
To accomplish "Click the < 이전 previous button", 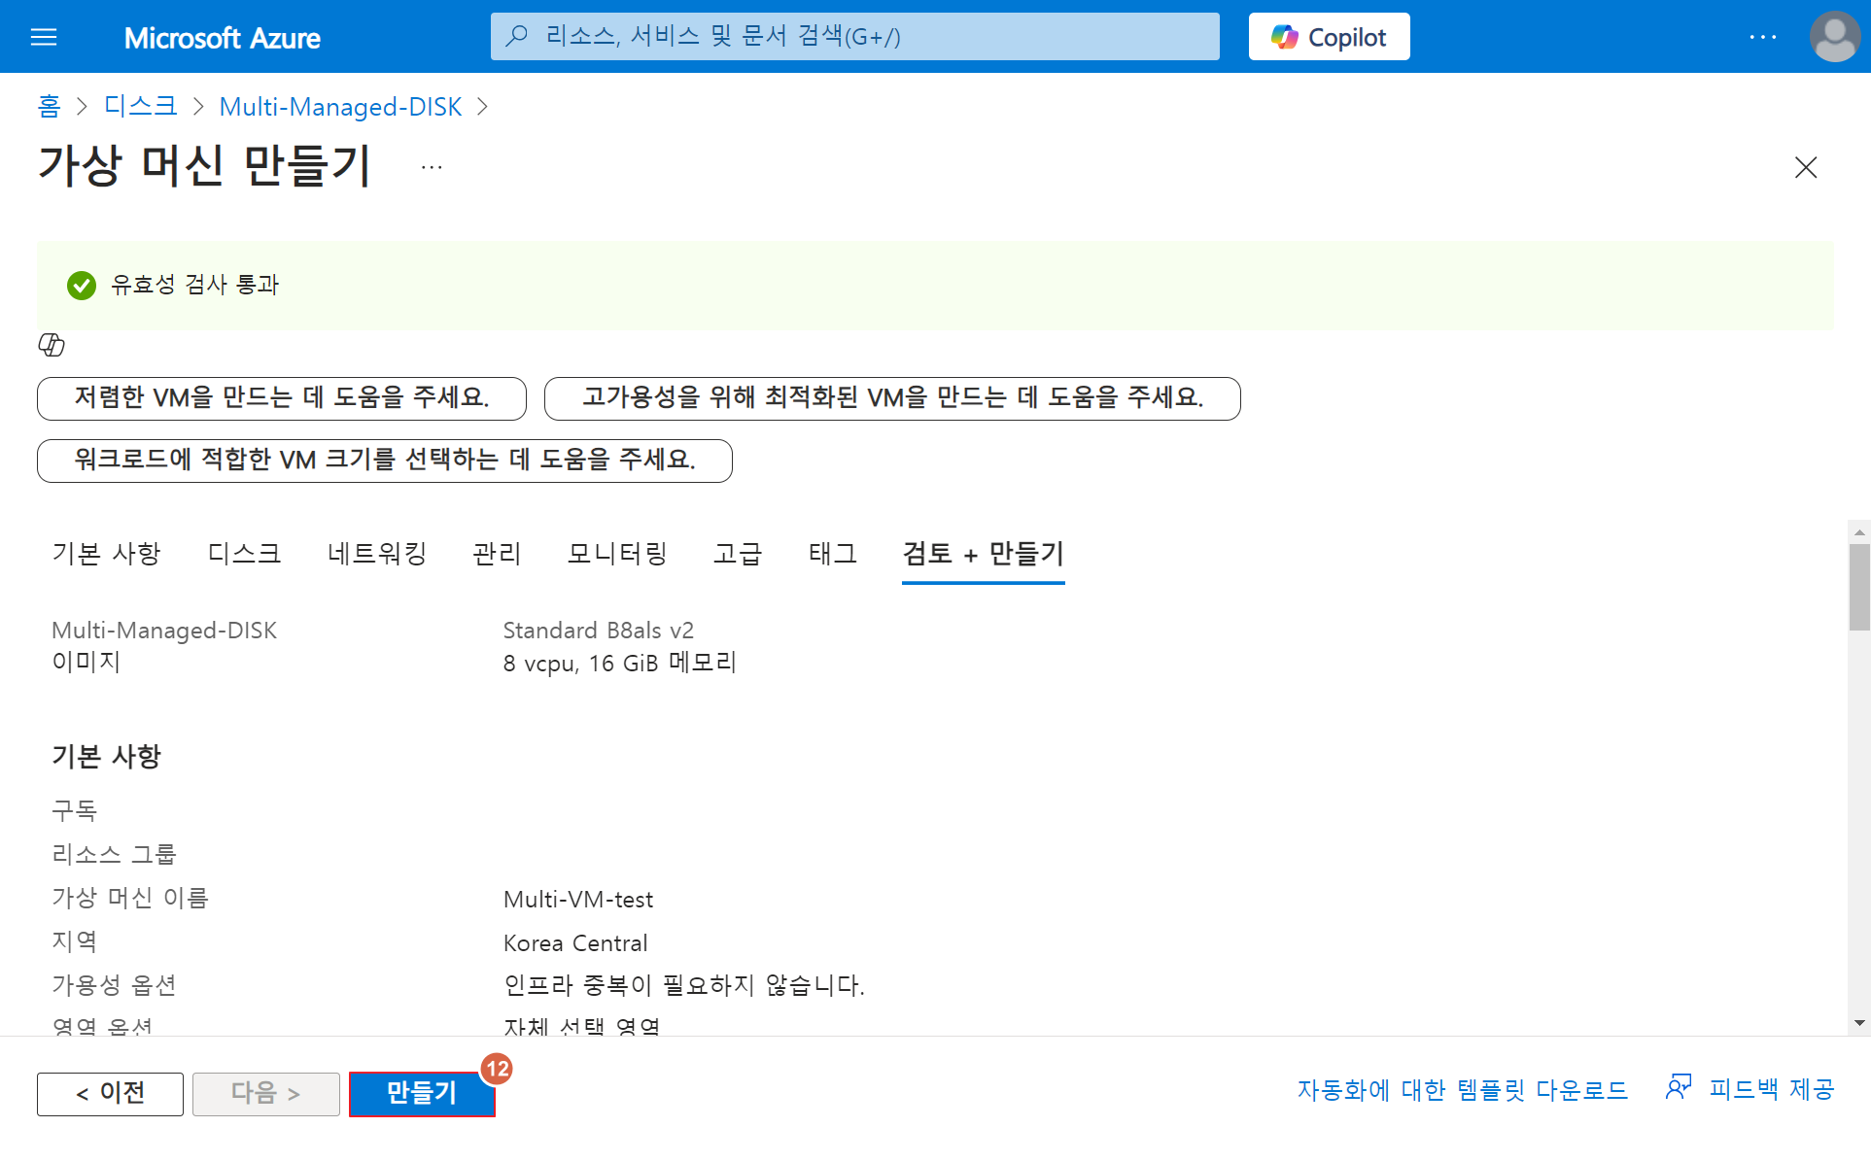I will pyautogui.click(x=110, y=1094).
